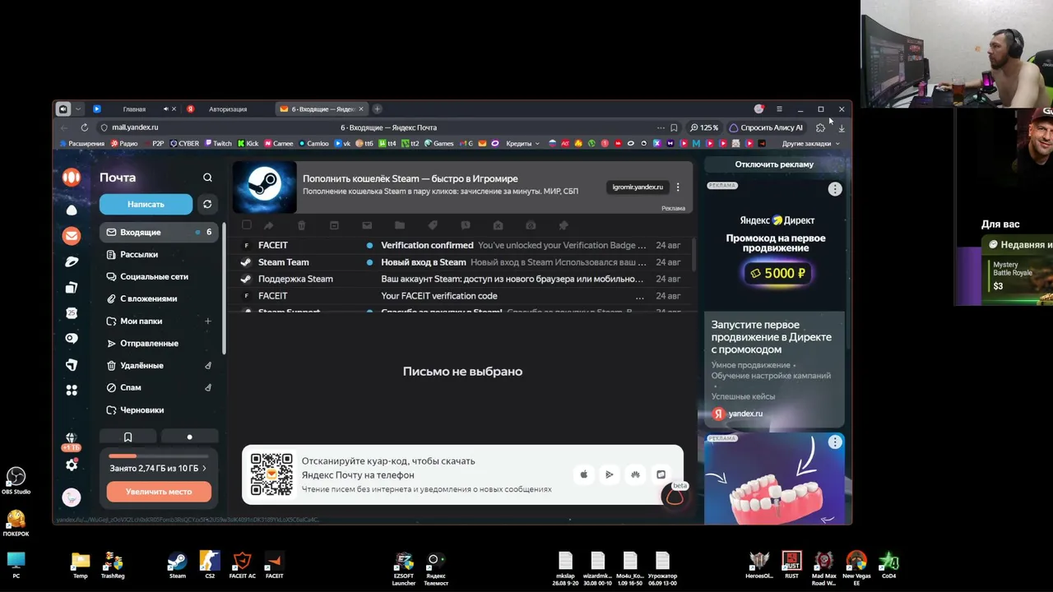Screen dimensions: 1053x592
Task: Click the Yandex 360 logo icon
Action: coord(72,177)
